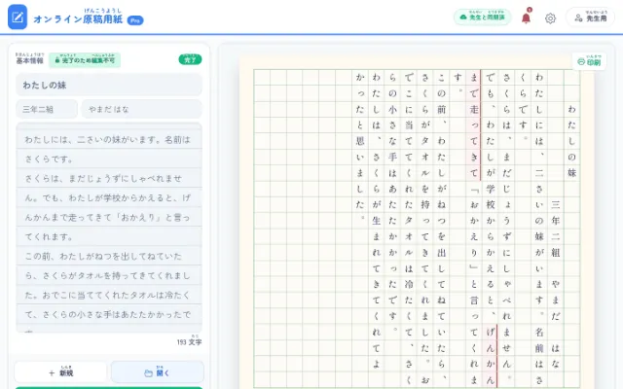Click the person icon in 先生用 button

(x=578, y=18)
